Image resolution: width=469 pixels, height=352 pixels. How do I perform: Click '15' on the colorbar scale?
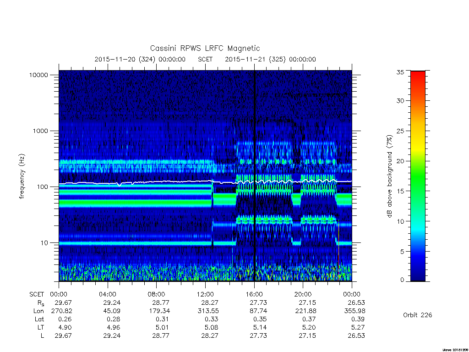click(400, 191)
